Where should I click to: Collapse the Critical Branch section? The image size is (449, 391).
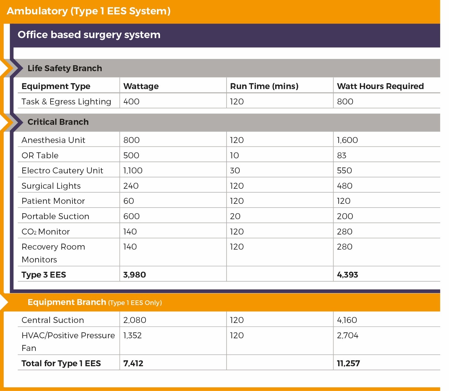click(58, 122)
